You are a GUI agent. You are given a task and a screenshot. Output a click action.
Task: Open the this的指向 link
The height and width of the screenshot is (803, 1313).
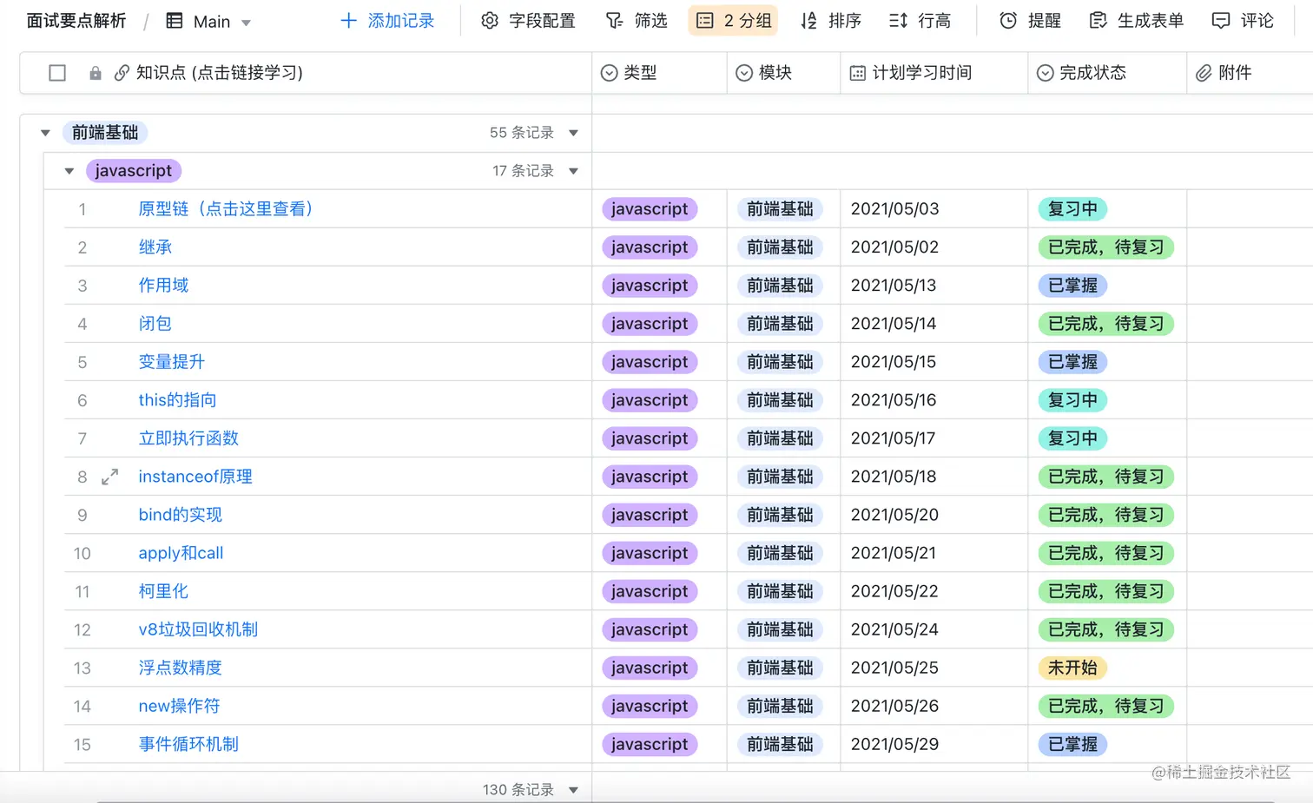point(177,400)
